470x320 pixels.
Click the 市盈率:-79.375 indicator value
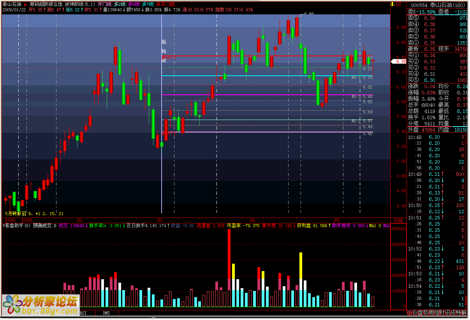(243, 226)
